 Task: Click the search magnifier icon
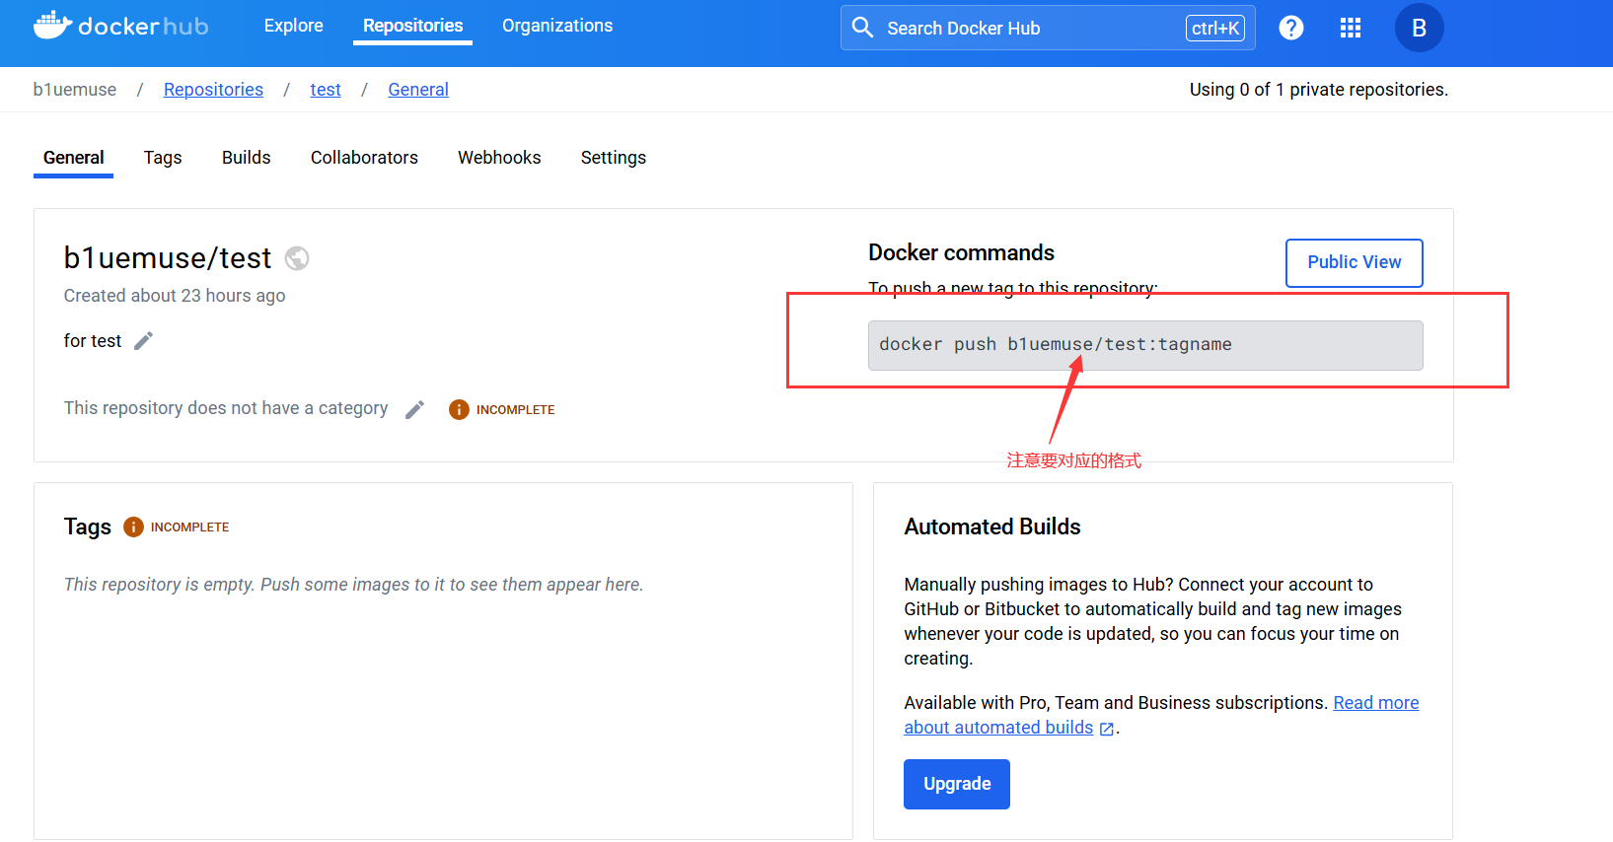[862, 28]
